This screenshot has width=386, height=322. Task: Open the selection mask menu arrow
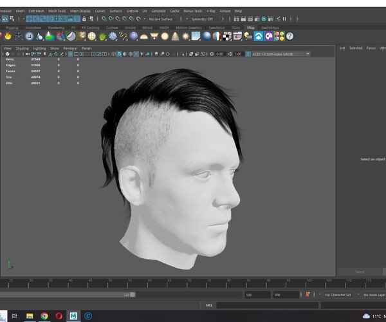tap(24, 19)
